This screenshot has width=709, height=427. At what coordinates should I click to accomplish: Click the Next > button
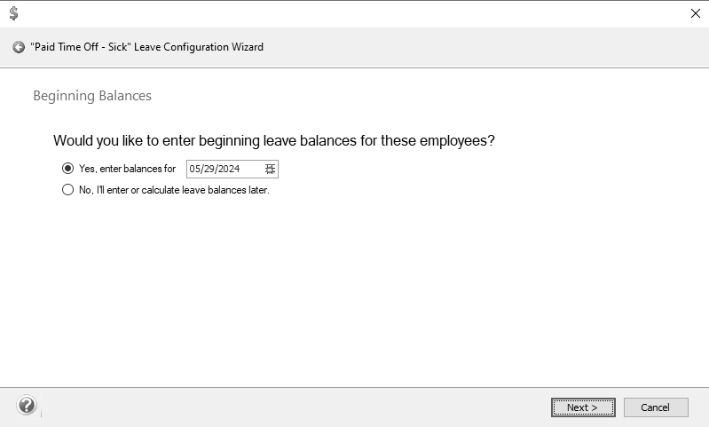coord(583,407)
